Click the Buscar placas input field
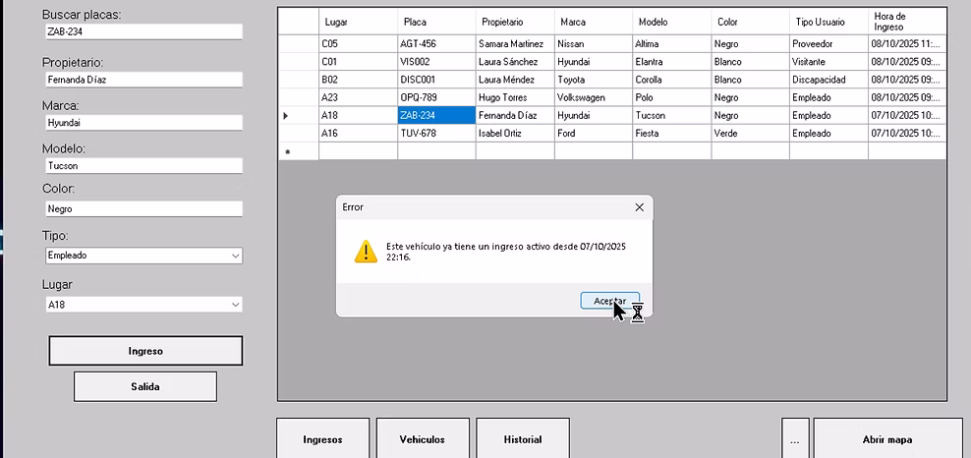971x458 pixels. (x=143, y=31)
